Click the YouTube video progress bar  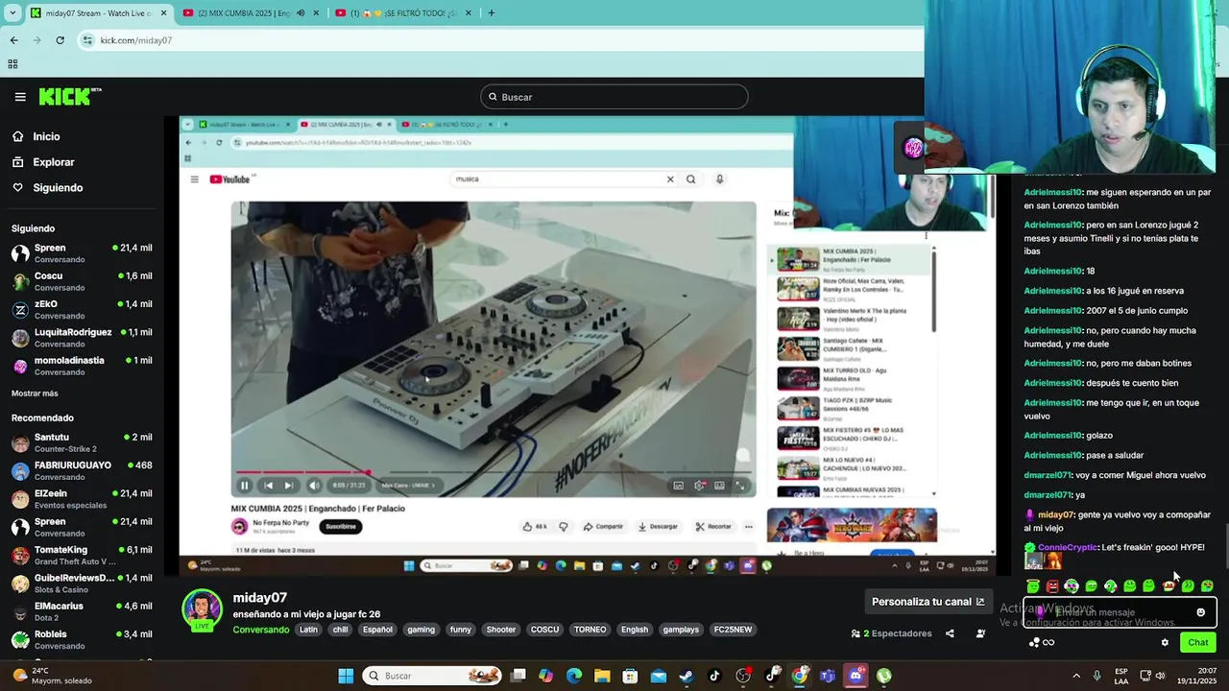click(x=494, y=472)
